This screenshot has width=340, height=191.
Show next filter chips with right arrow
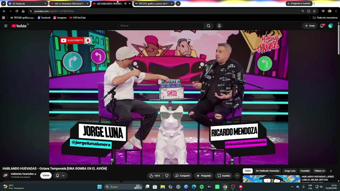pyautogui.click(x=331, y=171)
